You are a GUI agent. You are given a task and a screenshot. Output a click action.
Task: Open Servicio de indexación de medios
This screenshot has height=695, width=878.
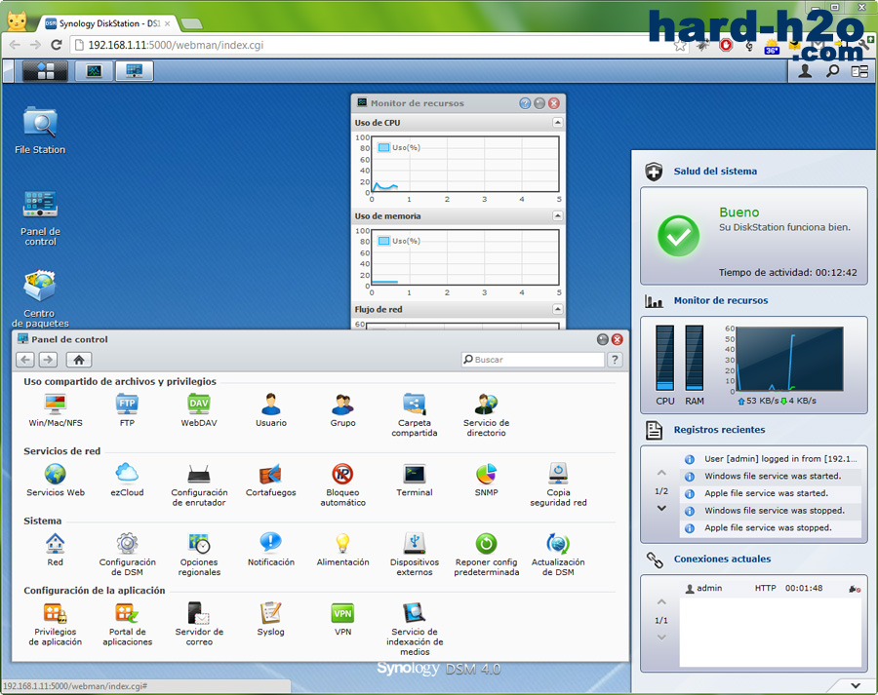415,629
